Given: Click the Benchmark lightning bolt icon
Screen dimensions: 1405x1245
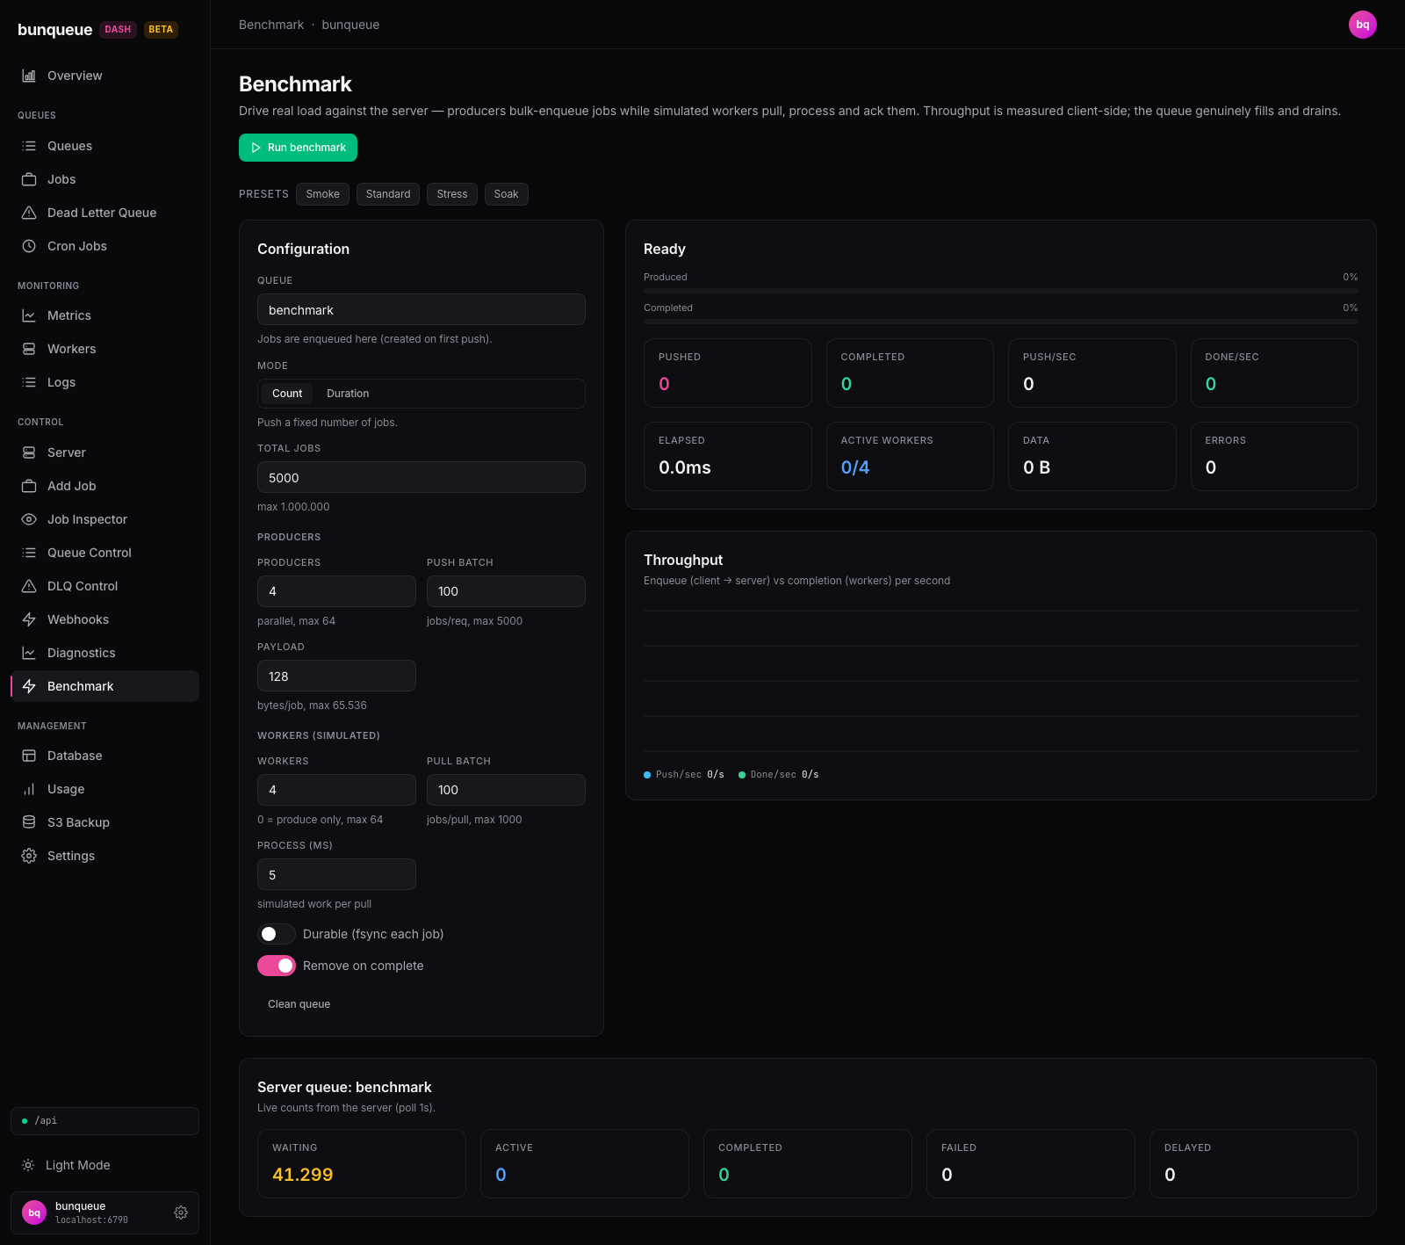Looking at the screenshot, I should 29,686.
